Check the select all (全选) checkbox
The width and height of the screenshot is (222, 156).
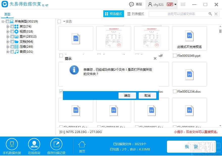point(59,21)
